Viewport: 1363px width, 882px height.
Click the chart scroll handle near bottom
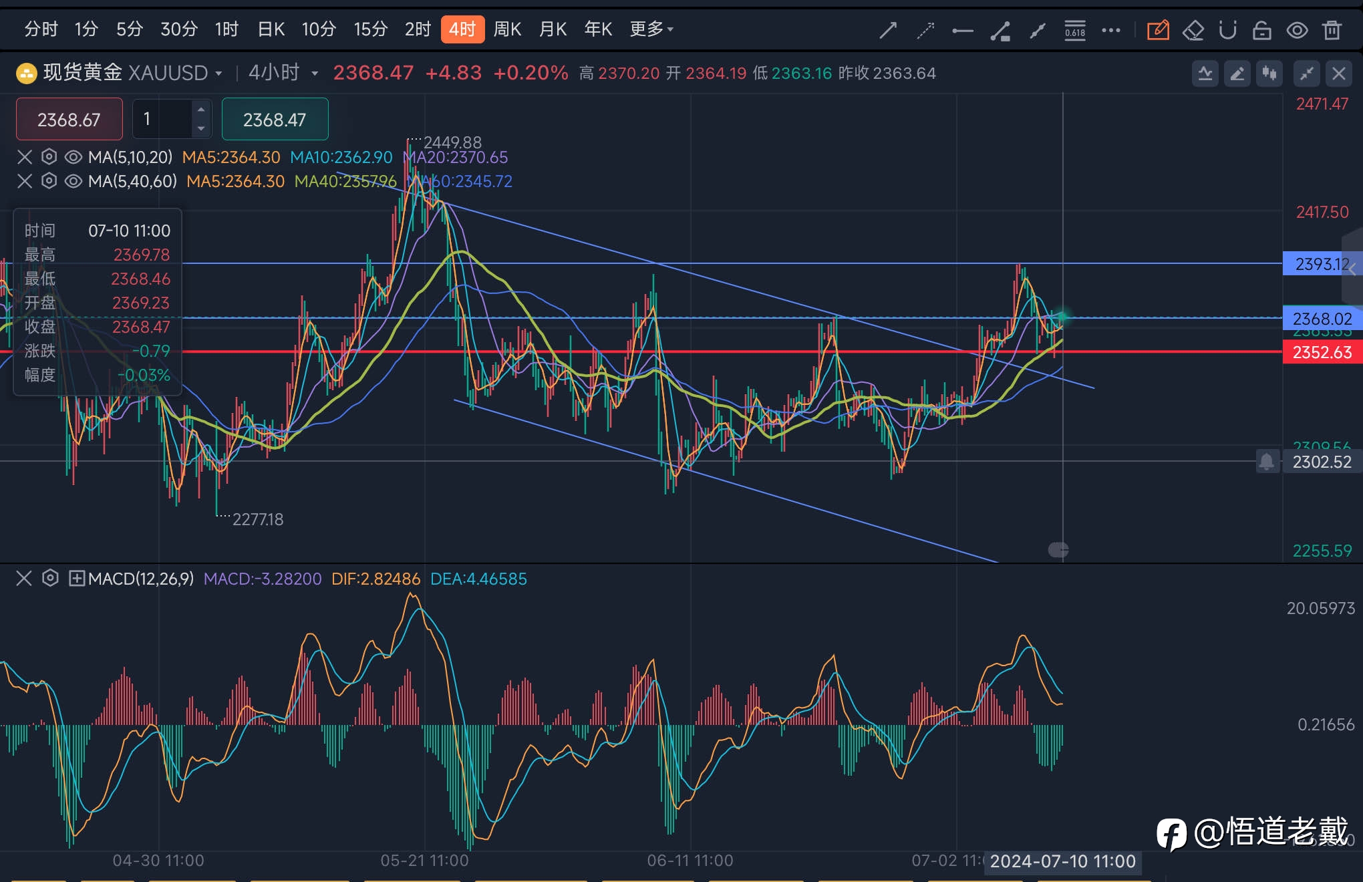[1058, 550]
